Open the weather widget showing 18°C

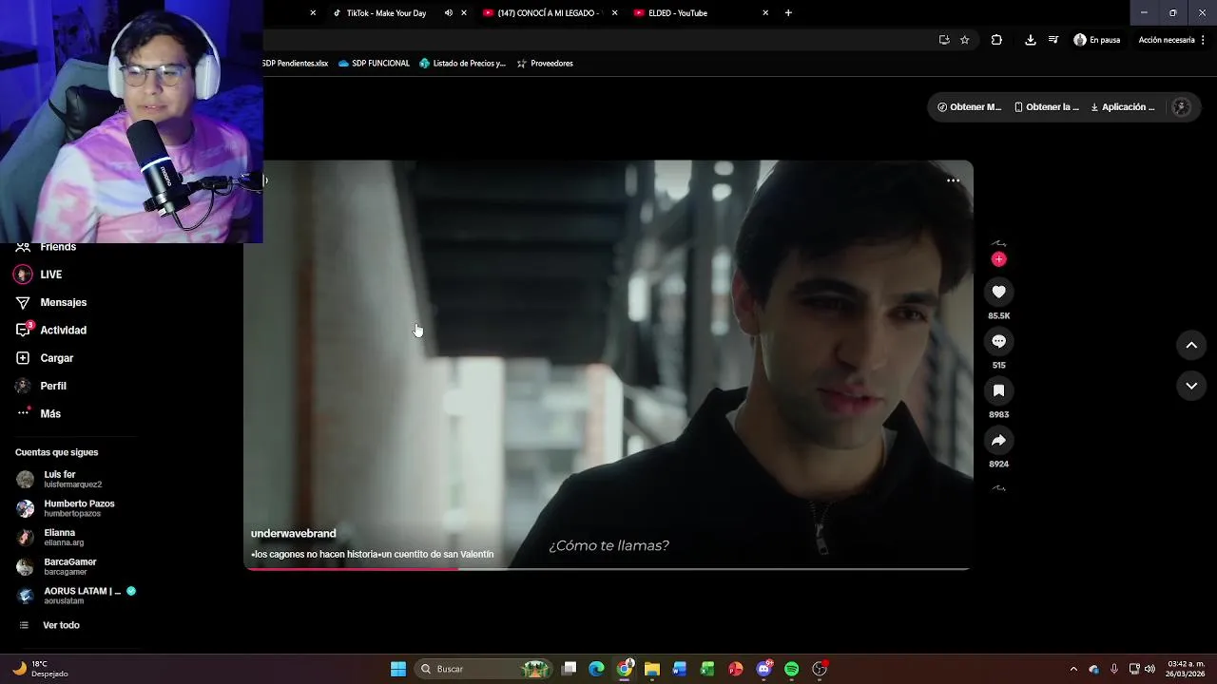[40, 669]
